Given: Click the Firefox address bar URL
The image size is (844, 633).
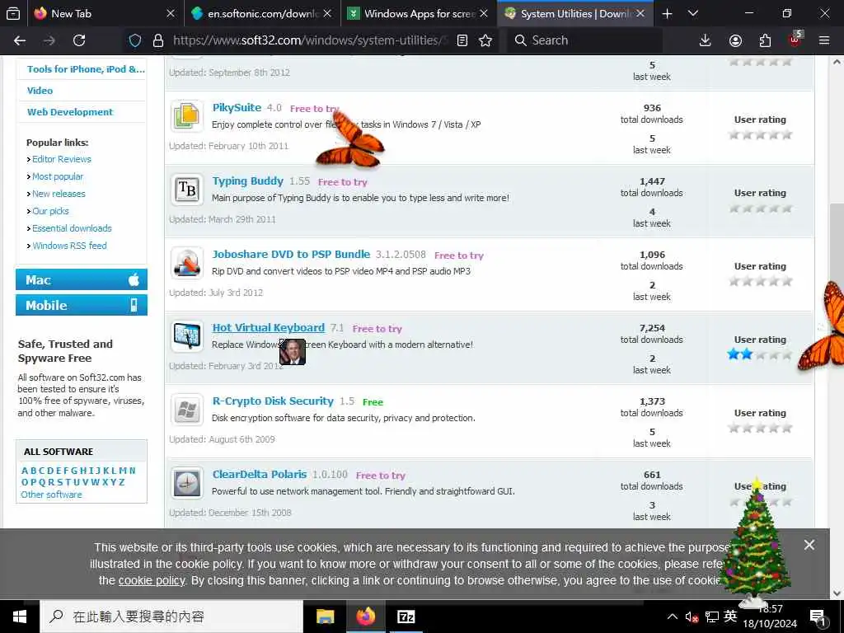Looking at the screenshot, I should 310,40.
